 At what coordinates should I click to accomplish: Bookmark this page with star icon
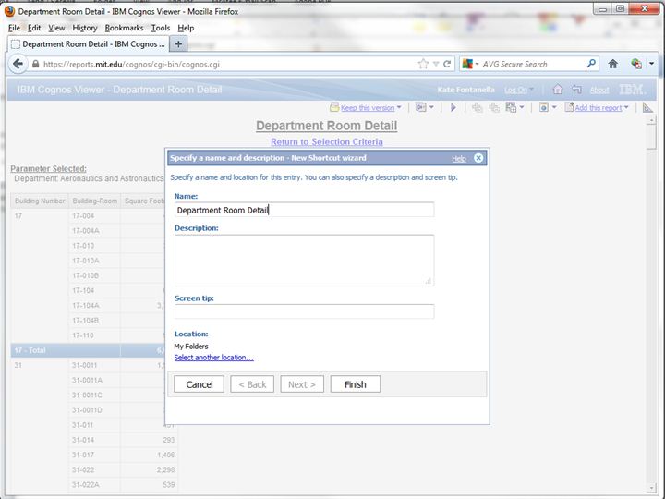pos(423,64)
